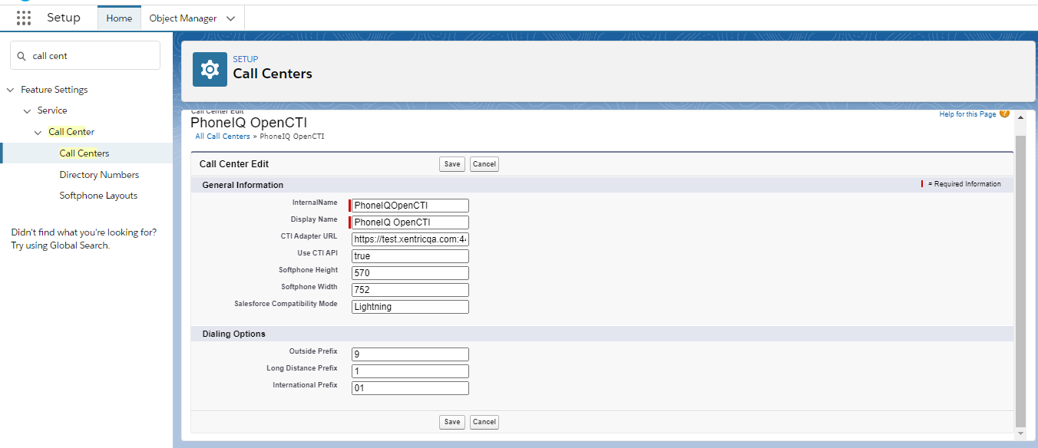Click the Help question mark icon
Image resolution: width=1038 pixels, height=448 pixels.
pyautogui.click(x=1004, y=114)
